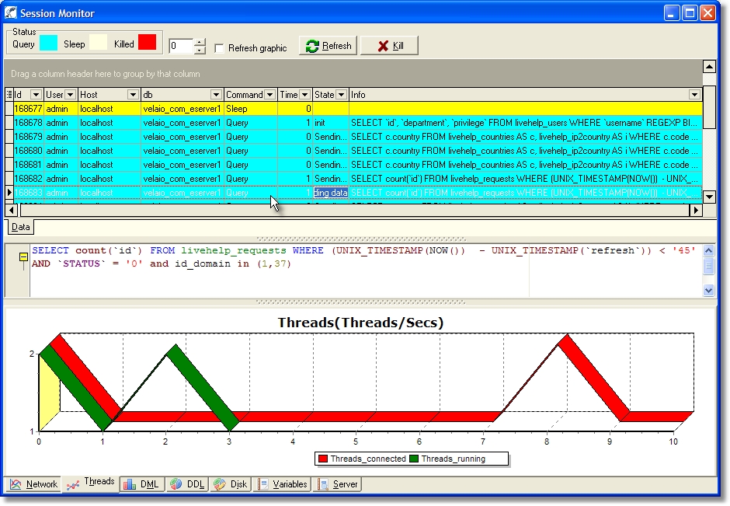Image resolution: width=730 pixels, height=506 pixels.
Task: Click the pale yellow Sleep color swatch
Action: [98, 43]
